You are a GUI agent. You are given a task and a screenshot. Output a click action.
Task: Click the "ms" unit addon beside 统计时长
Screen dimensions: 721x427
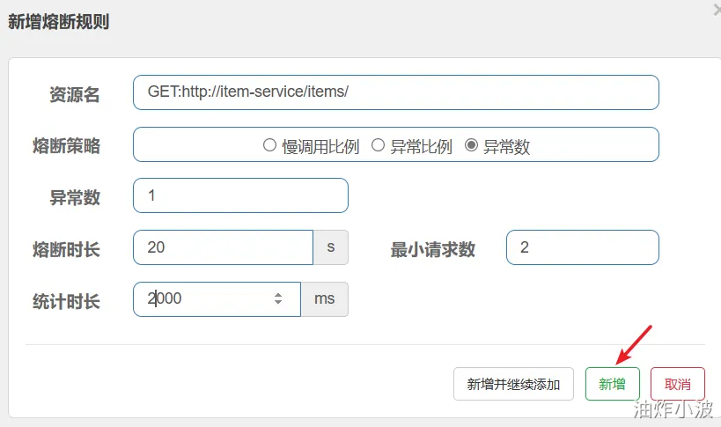[324, 298]
